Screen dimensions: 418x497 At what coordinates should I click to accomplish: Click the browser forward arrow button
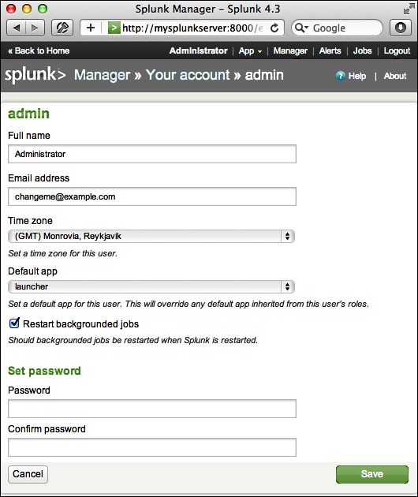pos(35,28)
